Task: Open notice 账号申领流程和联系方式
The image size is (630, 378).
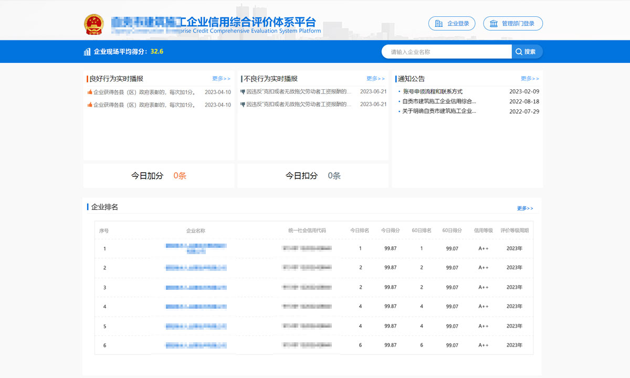Action: (x=433, y=91)
